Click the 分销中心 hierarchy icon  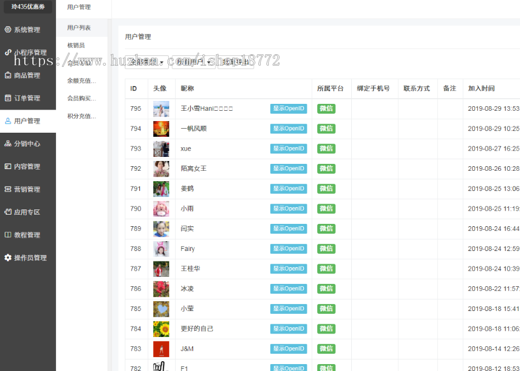tap(8, 144)
